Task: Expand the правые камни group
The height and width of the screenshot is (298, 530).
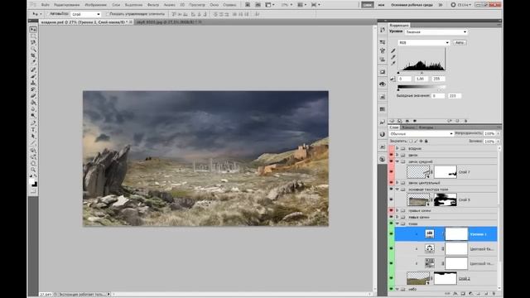Action: click(x=397, y=210)
